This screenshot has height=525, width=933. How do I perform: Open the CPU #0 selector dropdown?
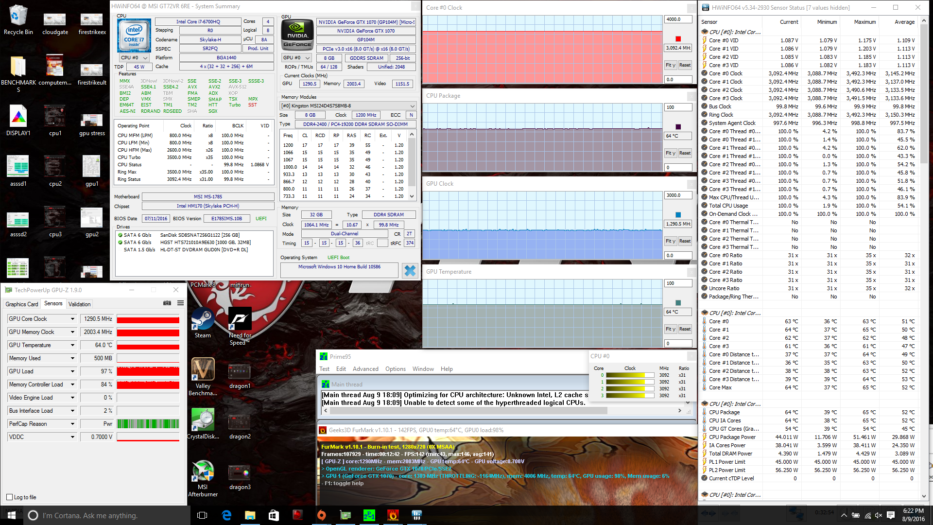135,58
